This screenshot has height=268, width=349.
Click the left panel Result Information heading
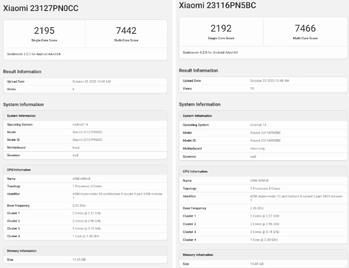pos(22,72)
